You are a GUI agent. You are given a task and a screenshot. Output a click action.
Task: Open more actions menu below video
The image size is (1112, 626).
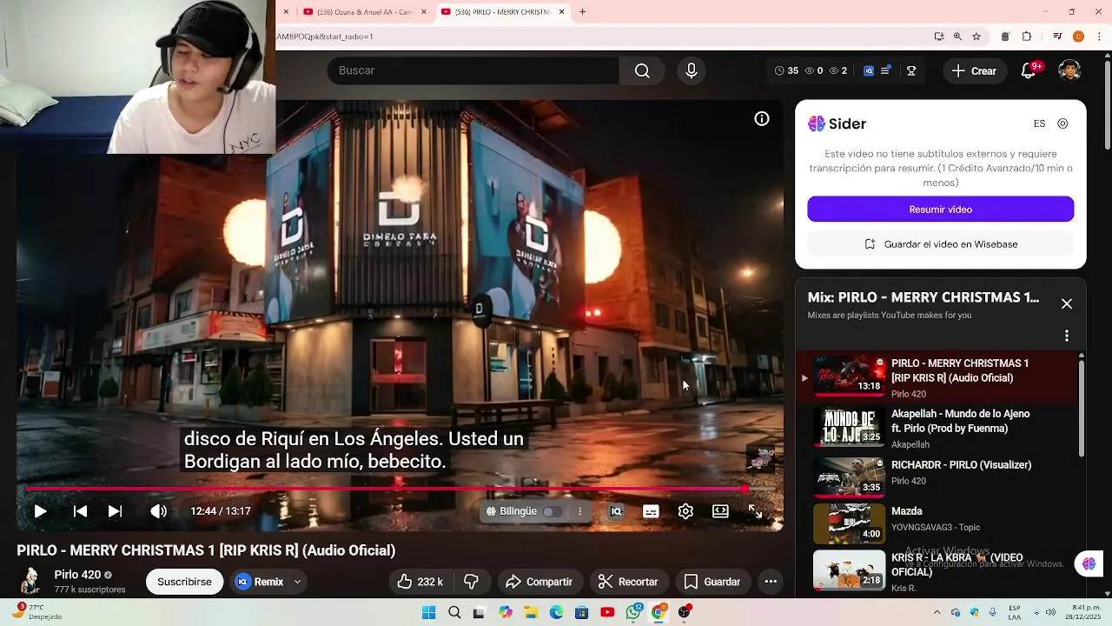click(771, 582)
